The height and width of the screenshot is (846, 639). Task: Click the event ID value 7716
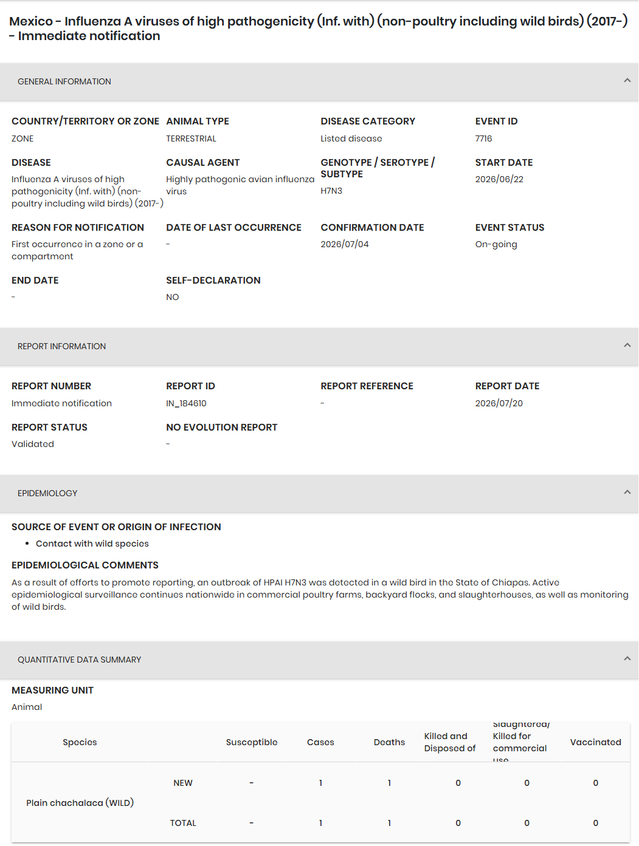click(483, 138)
